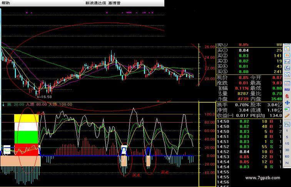
Task: Click the orange document icon in sidebar
Action: (x=287, y=55)
